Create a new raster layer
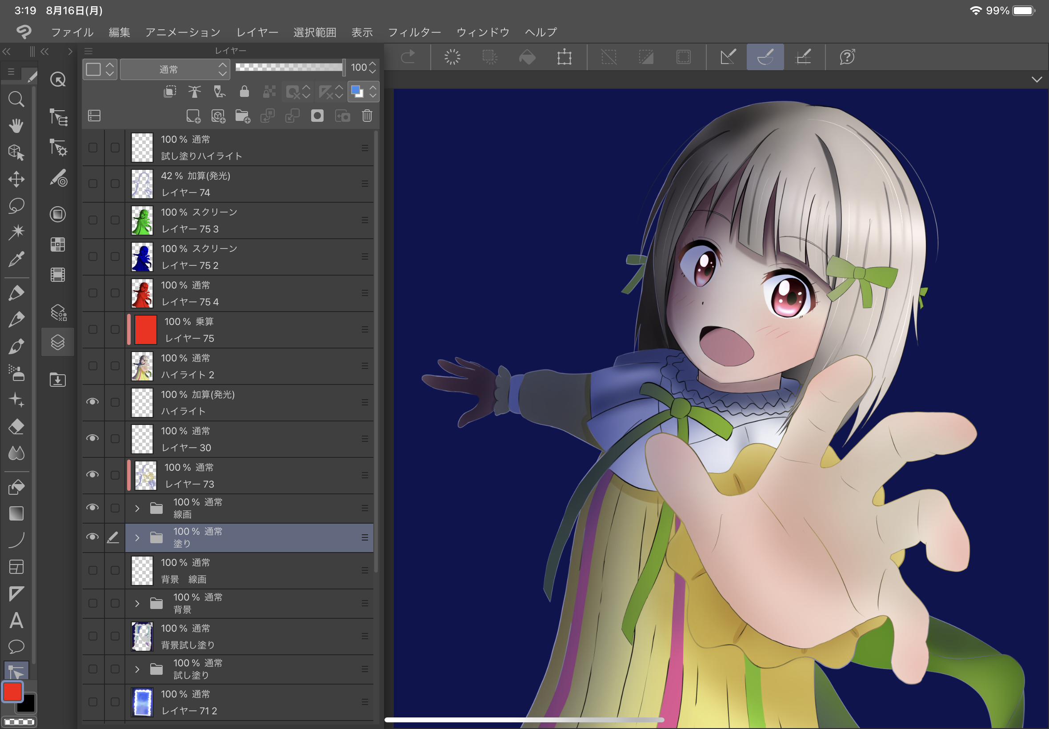 (x=193, y=116)
